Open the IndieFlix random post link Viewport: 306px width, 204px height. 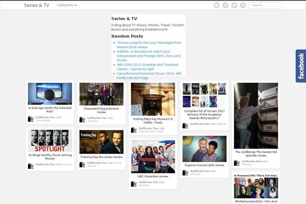(148, 56)
